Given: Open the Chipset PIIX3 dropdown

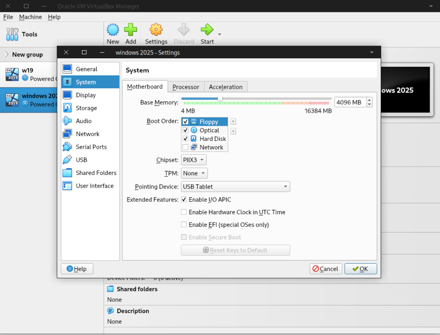Looking at the screenshot, I should pyautogui.click(x=194, y=160).
